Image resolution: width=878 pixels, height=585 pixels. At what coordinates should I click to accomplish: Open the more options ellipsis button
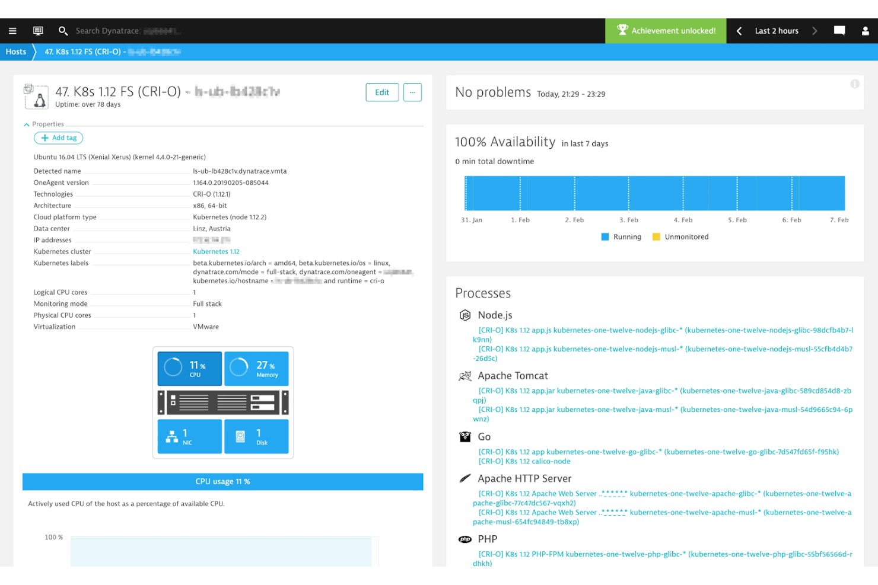click(412, 92)
